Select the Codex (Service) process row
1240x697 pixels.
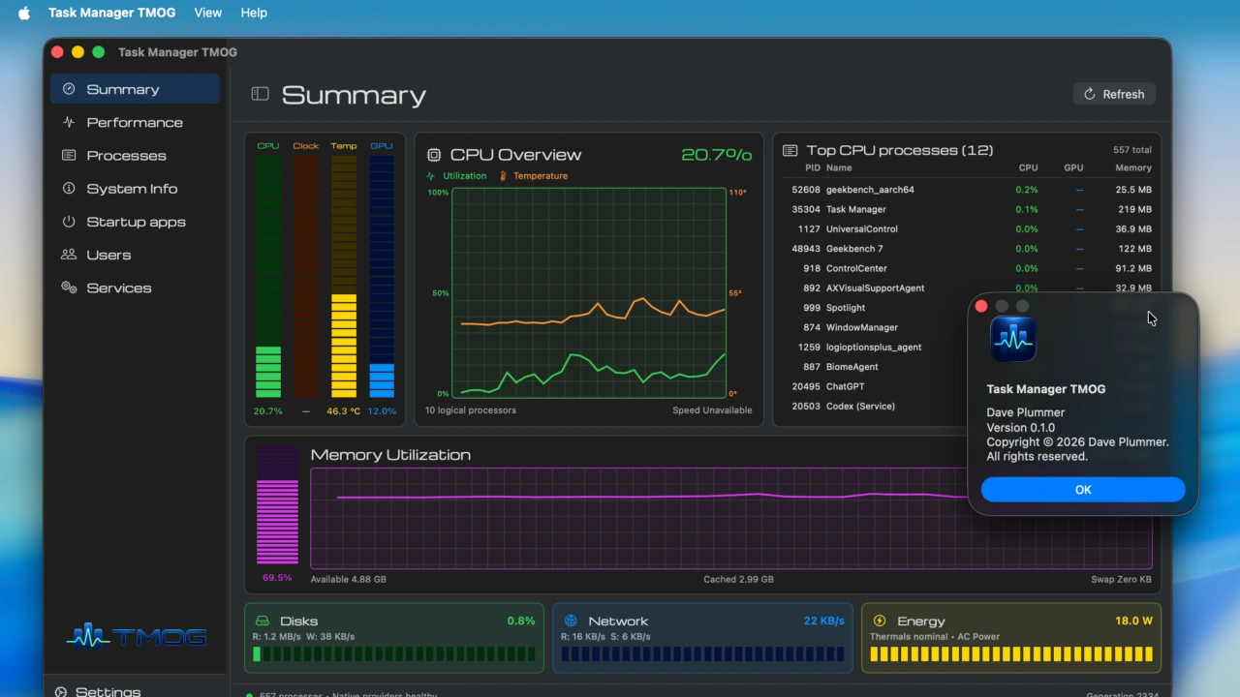(x=875, y=407)
